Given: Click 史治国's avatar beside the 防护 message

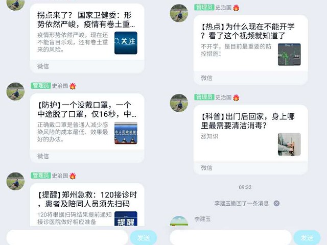Looking at the screenshot, I should click(15, 91).
